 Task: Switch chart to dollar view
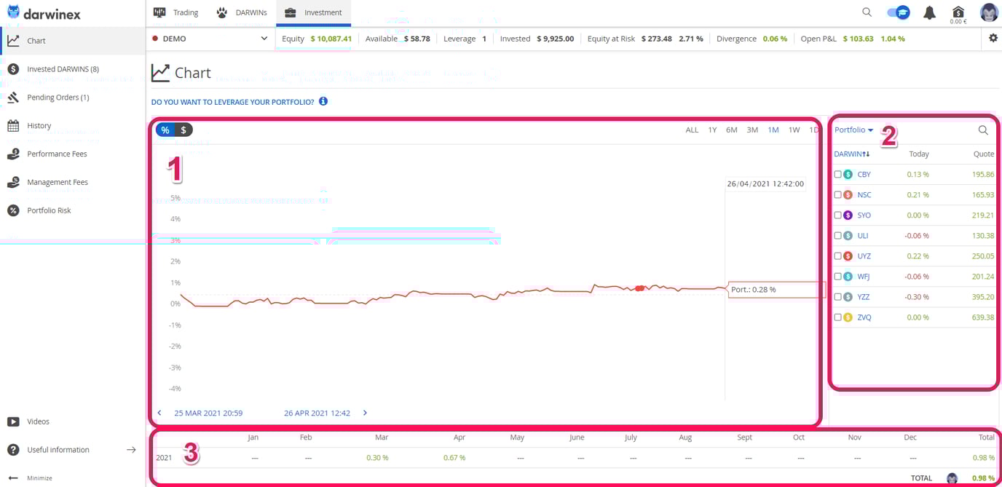click(184, 130)
